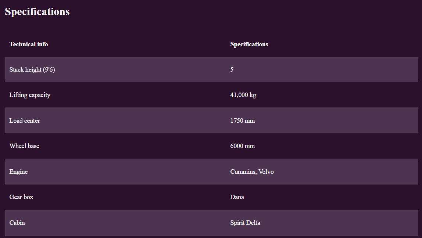Select the Cabin row label
The width and height of the screenshot is (422, 238).
click(17, 223)
